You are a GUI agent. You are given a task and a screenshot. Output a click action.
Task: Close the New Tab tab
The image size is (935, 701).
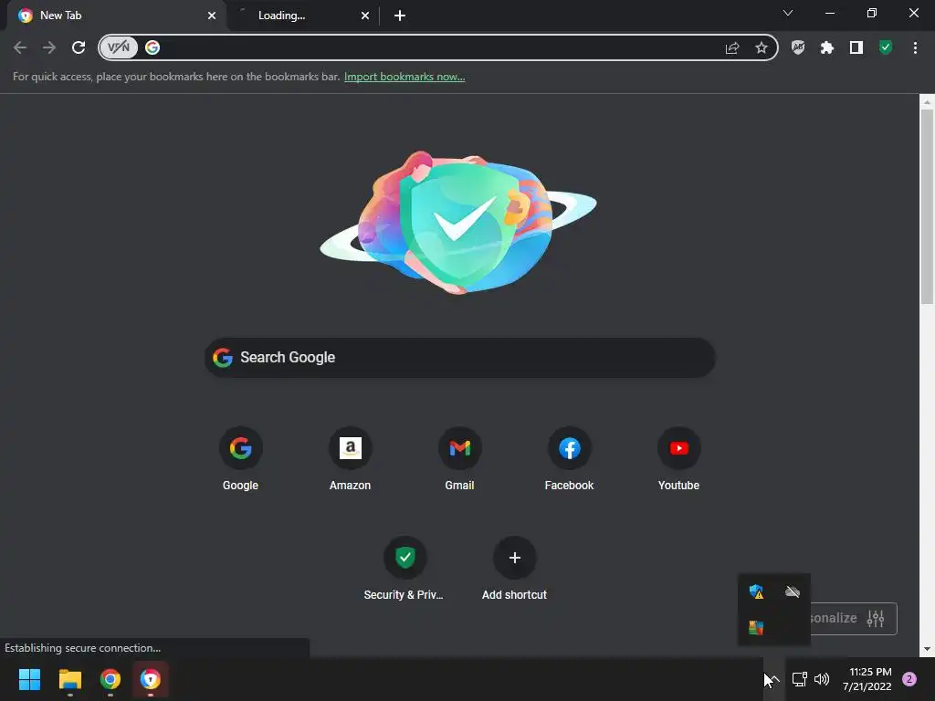[212, 16]
